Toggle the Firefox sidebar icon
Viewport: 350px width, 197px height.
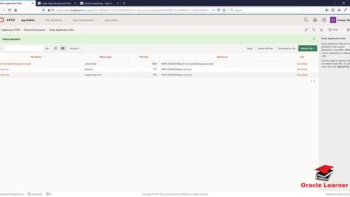333,10
